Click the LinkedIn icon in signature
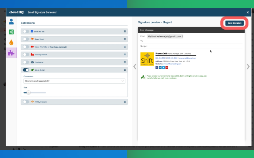The width and height of the screenshot is (254, 158). [160, 68]
